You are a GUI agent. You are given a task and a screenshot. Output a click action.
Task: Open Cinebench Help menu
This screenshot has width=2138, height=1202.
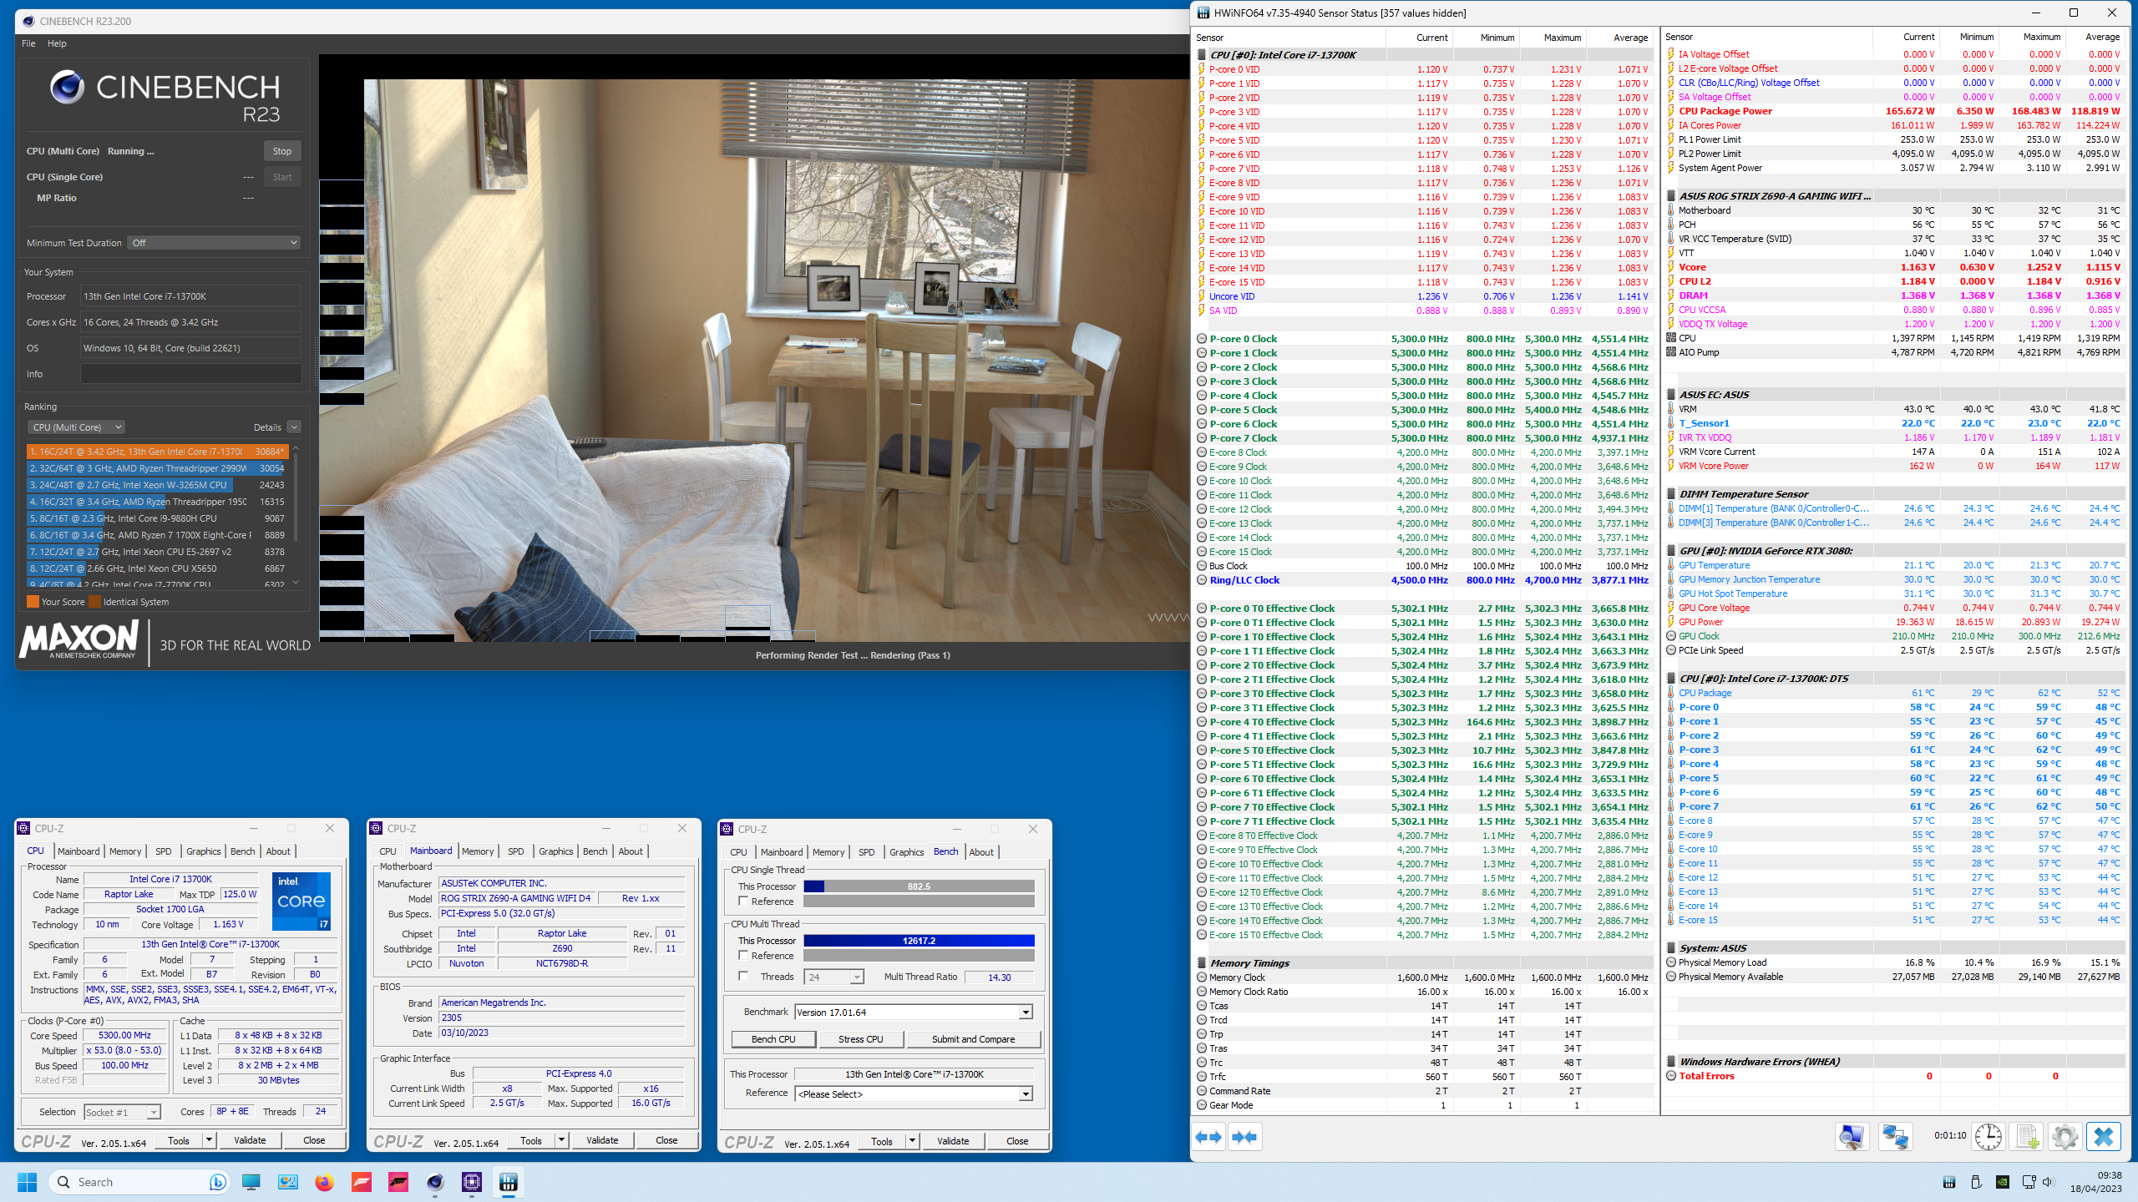tap(57, 43)
